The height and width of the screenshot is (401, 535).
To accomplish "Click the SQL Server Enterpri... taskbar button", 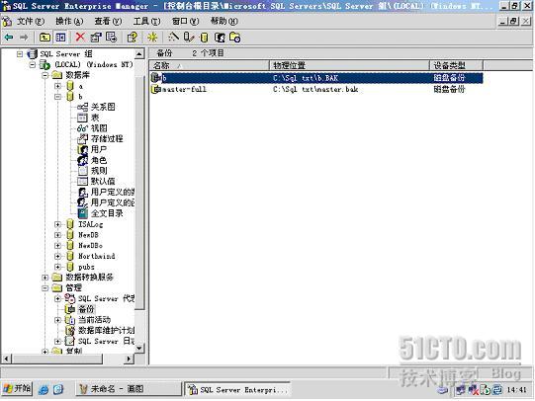I will (x=237, y=389).
